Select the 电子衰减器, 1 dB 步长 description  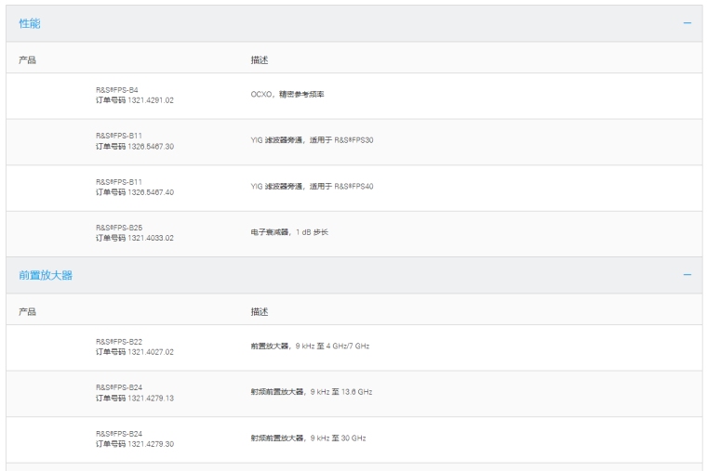tap(289, 232)
